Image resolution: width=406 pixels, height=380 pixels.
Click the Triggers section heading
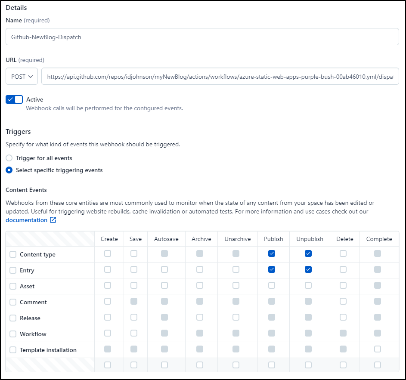[18, 132]
